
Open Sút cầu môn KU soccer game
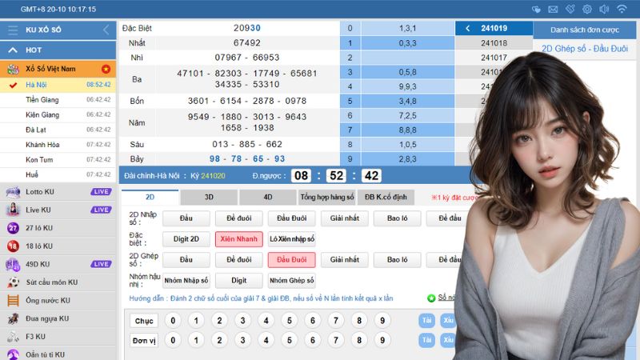click(50, 282)
